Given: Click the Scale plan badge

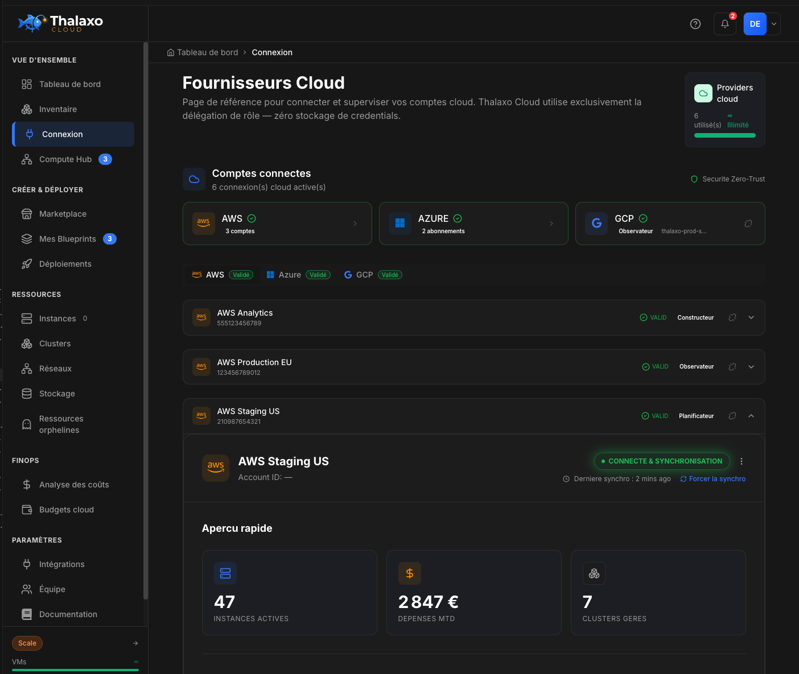Looking at the screenshot, I should point(27,643).
